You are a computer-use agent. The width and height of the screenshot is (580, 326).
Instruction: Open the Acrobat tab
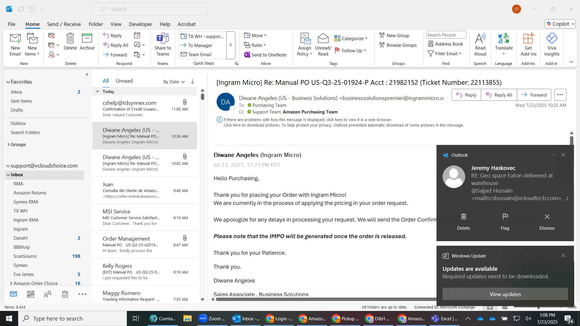[186, 24]
